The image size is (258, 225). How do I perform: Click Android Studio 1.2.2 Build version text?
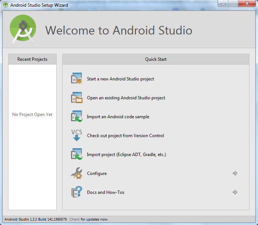[36, 219]
